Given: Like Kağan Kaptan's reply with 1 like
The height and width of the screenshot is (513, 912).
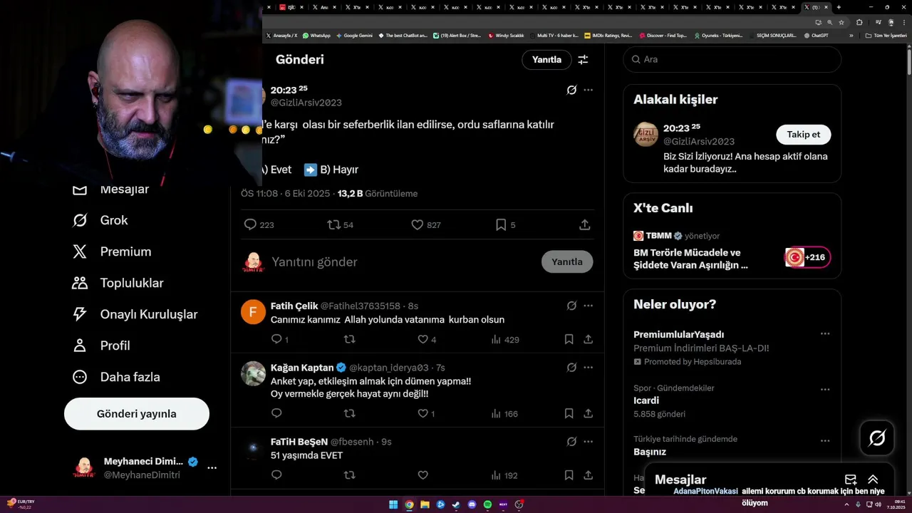Looking at the screenshot, I should 426,413.
